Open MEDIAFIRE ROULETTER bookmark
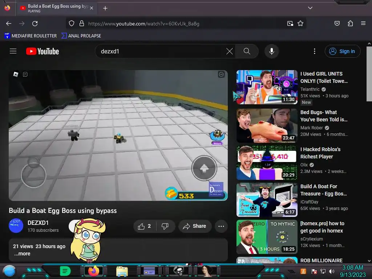Viewport: 372px width, 279px height. (x=31, y=36)
